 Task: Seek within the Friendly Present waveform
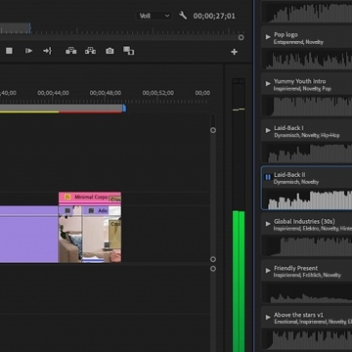click(x=307, y=292)
